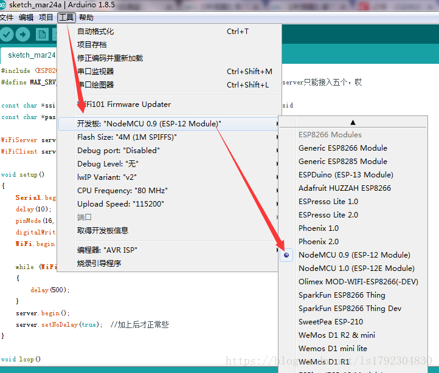The image size is (439, 373).
Task: Expand the 开发板 board submenu
Action: tap(168, 124)
